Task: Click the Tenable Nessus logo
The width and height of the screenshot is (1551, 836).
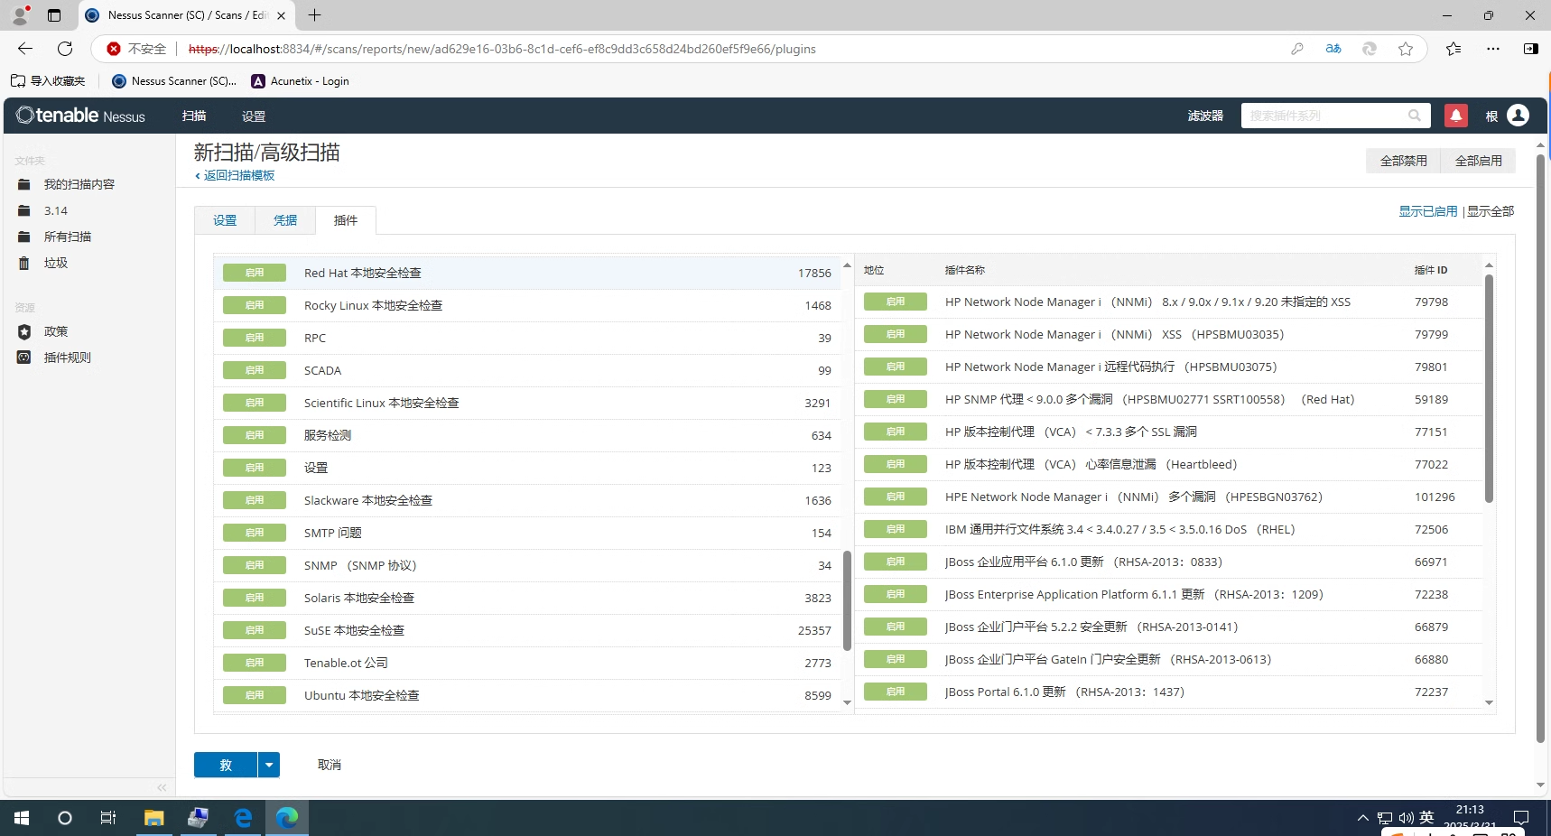Action: [x=80, y=116]
